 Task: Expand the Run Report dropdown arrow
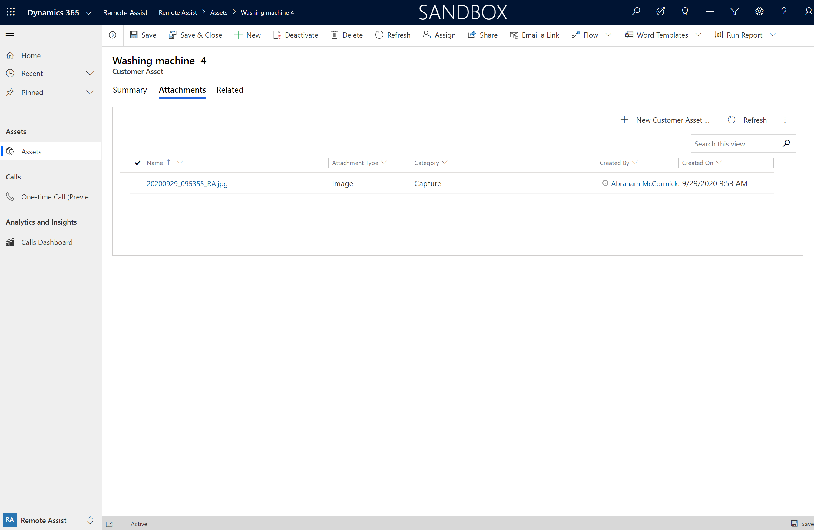[x=773, y=35]
